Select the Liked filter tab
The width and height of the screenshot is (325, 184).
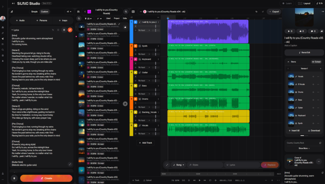[x=108, y=18]
